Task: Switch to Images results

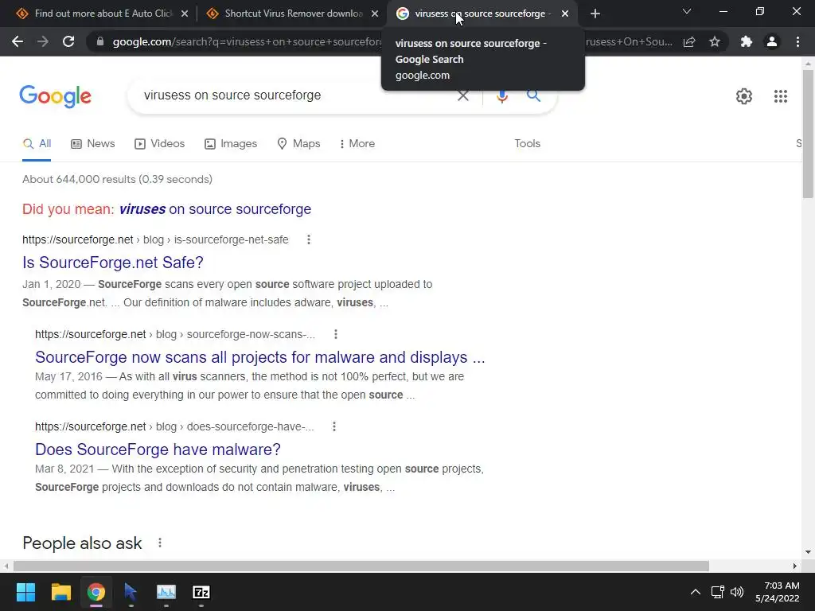Action: [x=231, y=144]
